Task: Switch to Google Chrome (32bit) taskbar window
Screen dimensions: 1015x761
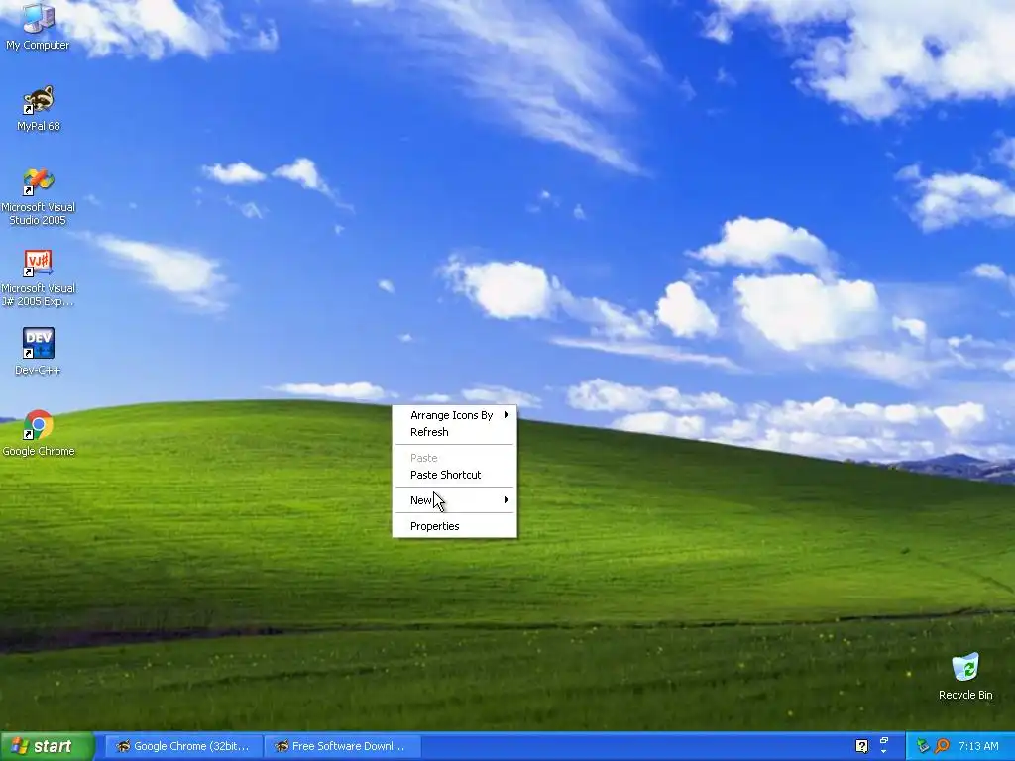Action: tap(183, 746)
